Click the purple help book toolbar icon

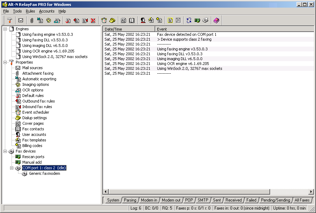(216, 21)
